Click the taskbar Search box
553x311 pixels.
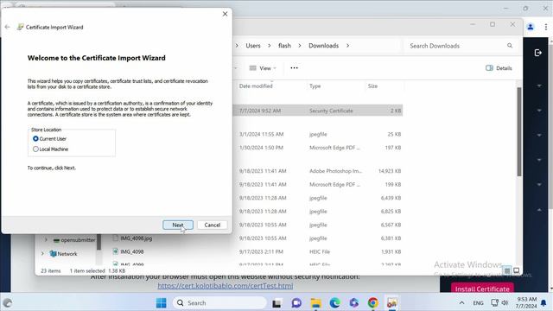[219, 303]
